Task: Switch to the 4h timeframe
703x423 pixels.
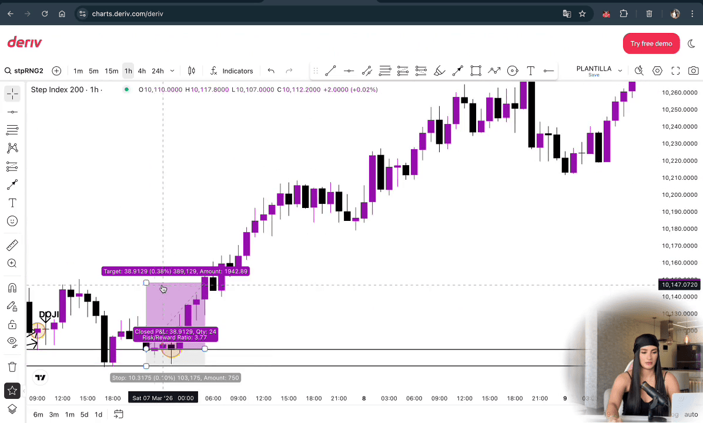Action: point(142,71)
